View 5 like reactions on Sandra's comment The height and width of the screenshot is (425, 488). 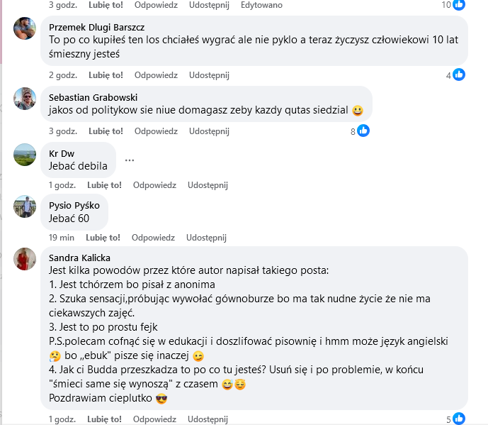pos(455,419)
